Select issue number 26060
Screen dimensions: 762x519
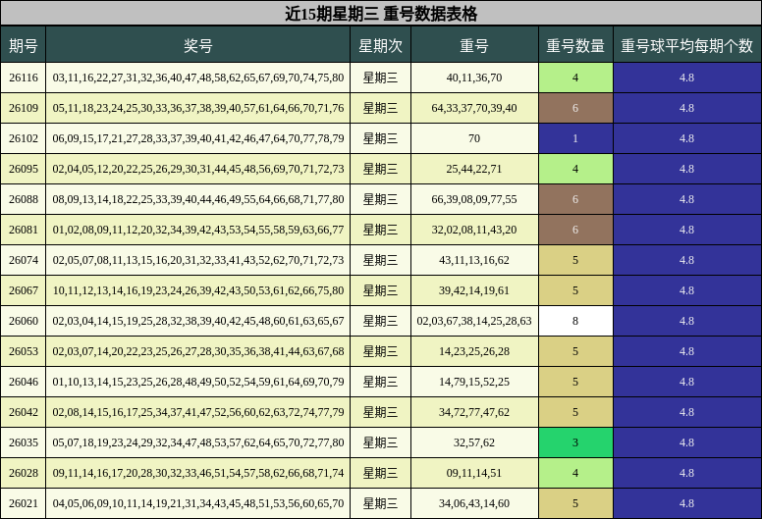24,321
